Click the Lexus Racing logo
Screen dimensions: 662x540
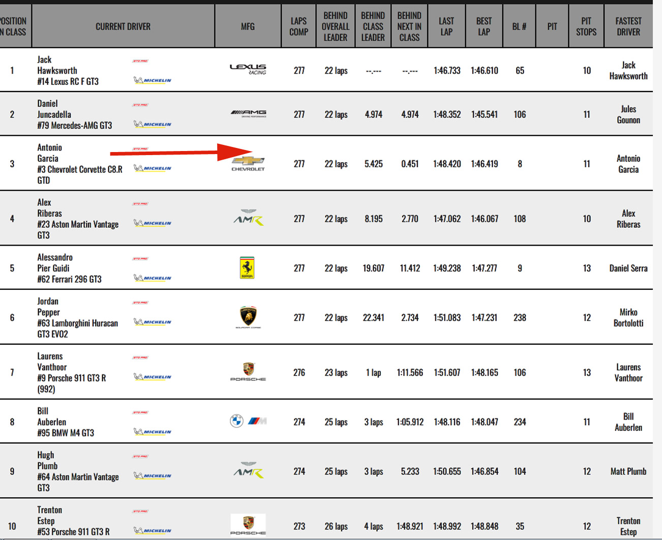[x=248, y=70]
